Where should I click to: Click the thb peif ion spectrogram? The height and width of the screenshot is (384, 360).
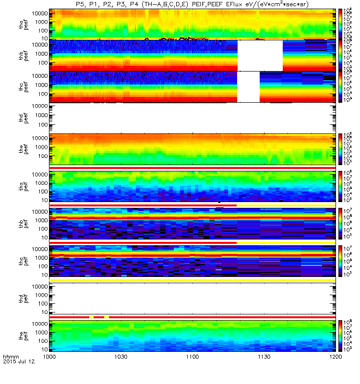click(192, 224)
